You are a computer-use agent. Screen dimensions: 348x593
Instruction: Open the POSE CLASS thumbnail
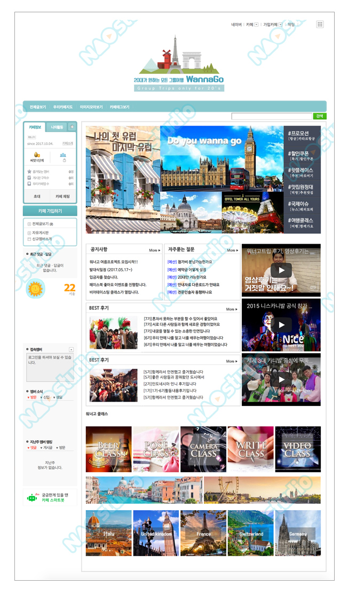pyautogui.click(x=156, y=449)
